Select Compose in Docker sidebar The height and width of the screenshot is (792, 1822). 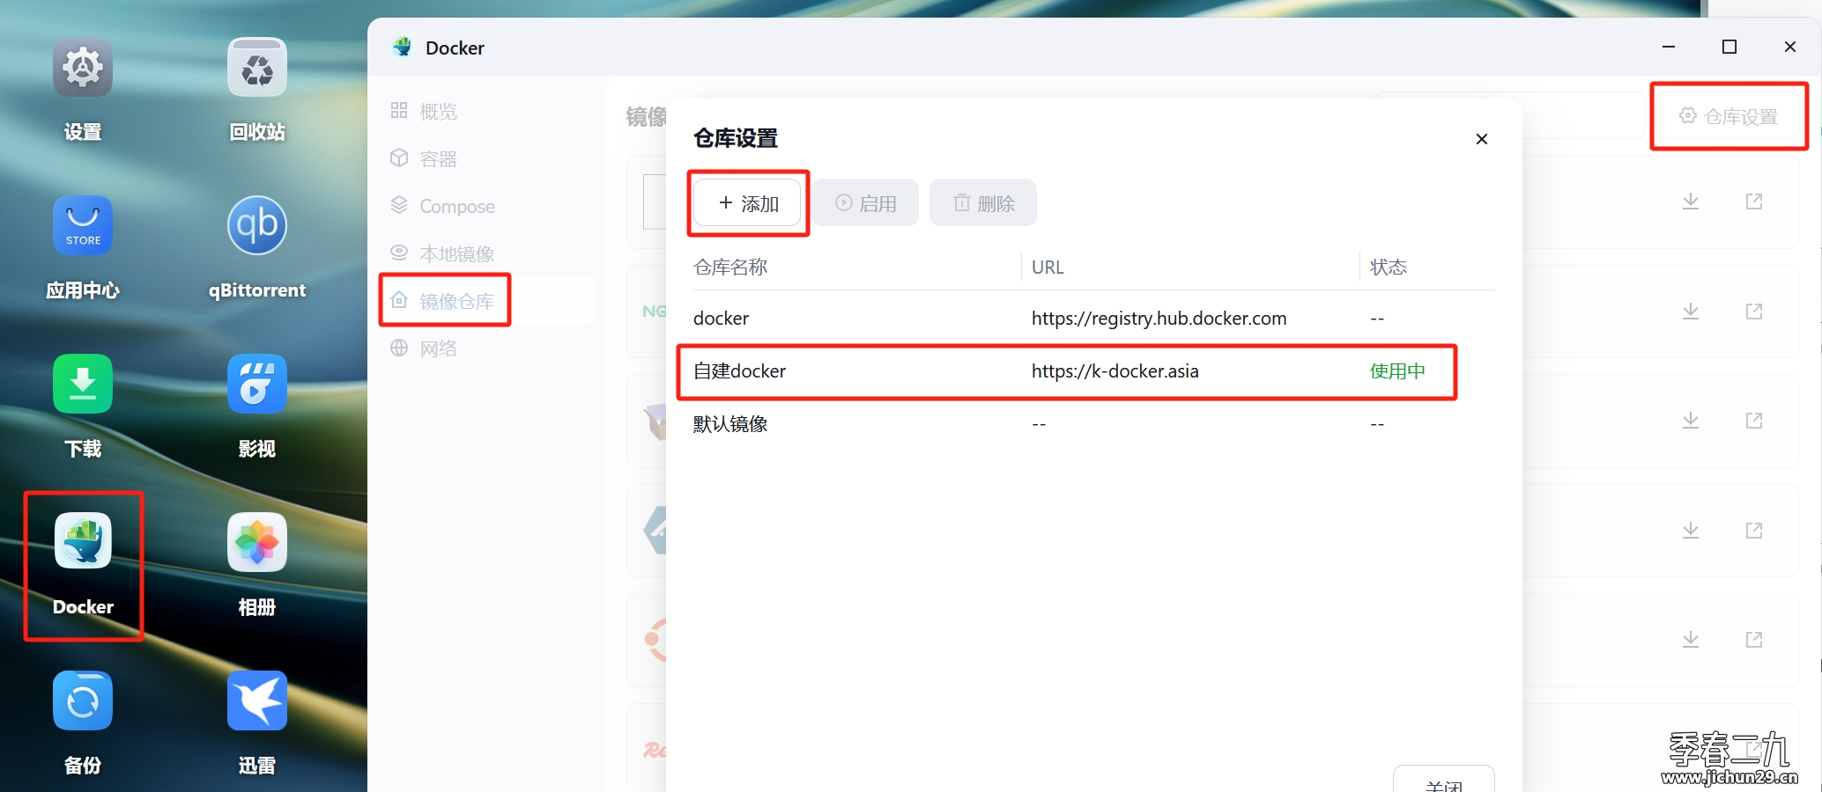click(486, 206)
